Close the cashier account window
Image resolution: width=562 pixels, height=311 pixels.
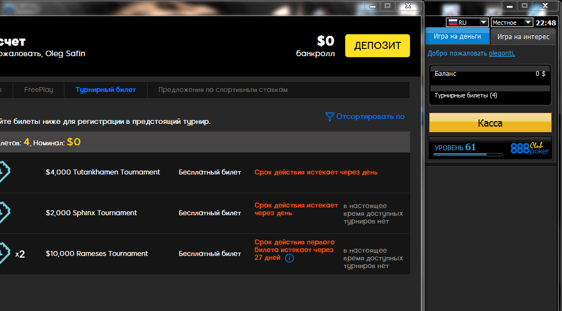click(x=408, y=6)
